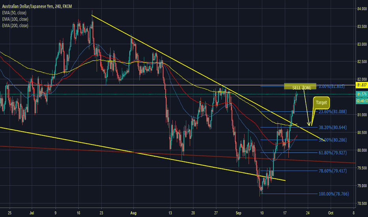This screenshot has height=217, width=368.
Task: Click the 81.000 price axis label
Action: pos(362,115)
